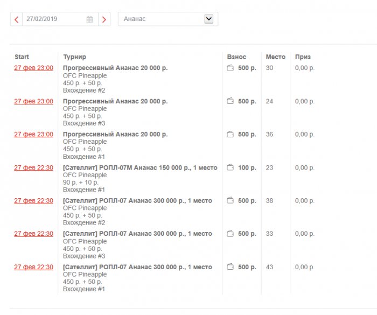377x315 pixels.
Task: Click buy-in icon for place 36 row
Action: click(231, 134)
